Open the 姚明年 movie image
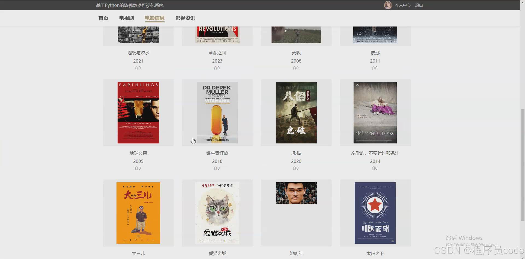 [296, 193]
